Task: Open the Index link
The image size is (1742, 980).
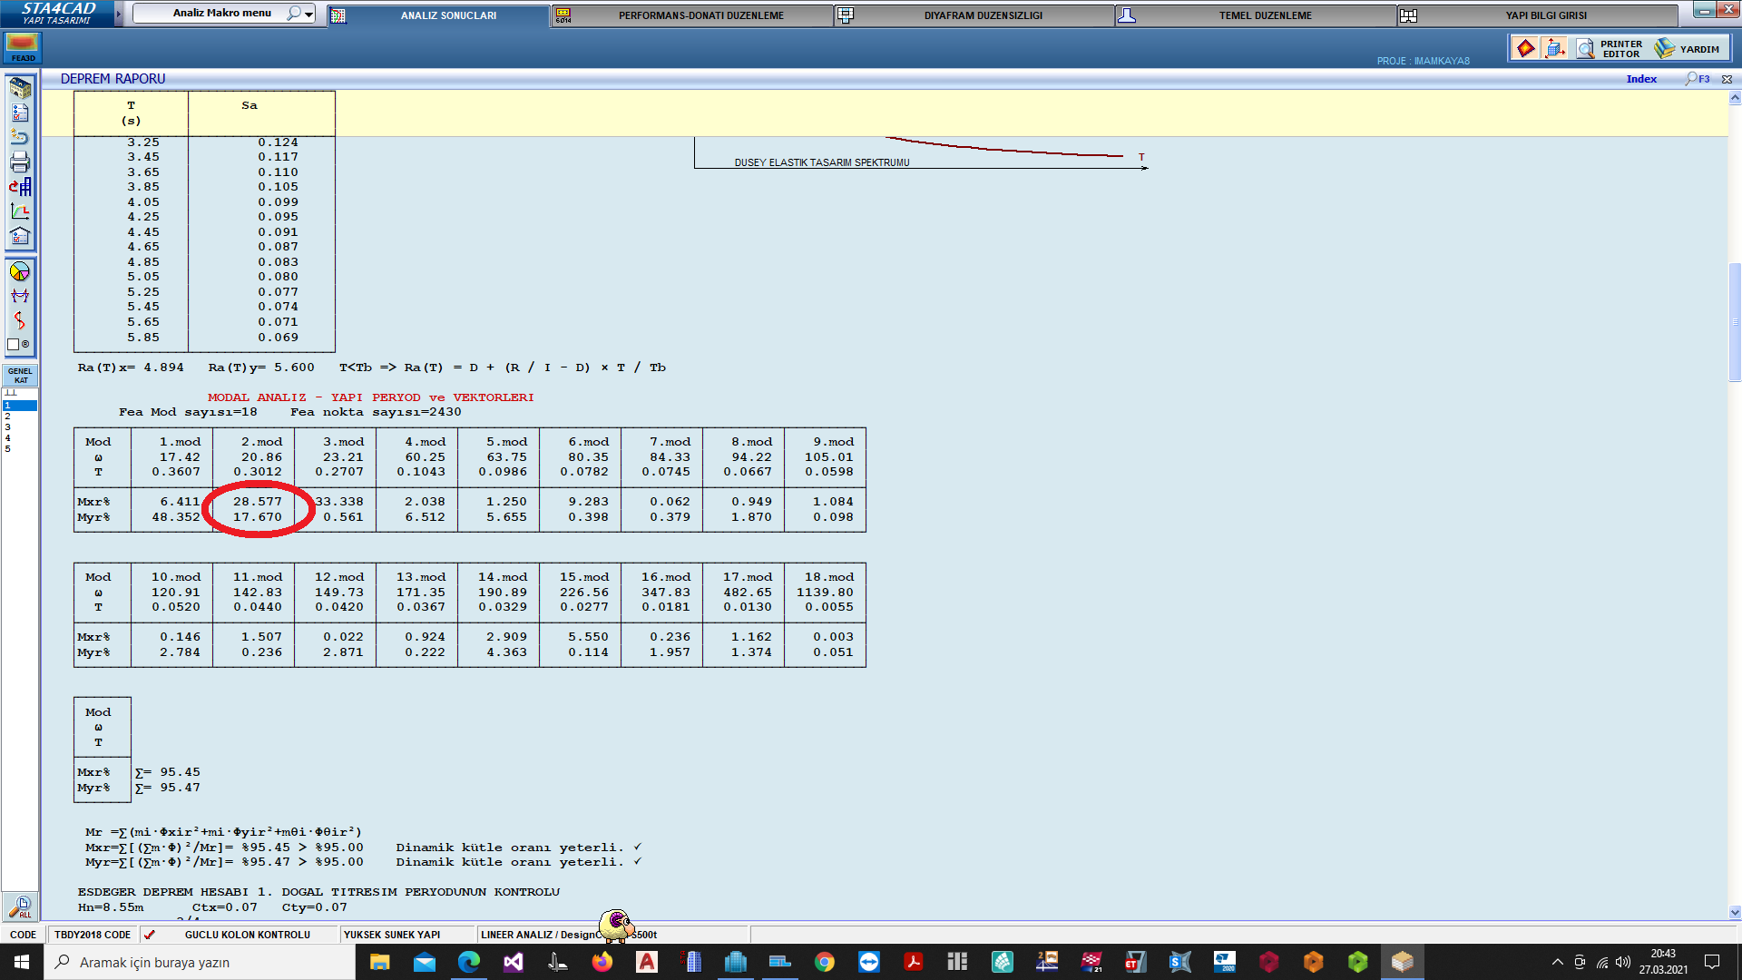Action: [x=1640, y=79]
